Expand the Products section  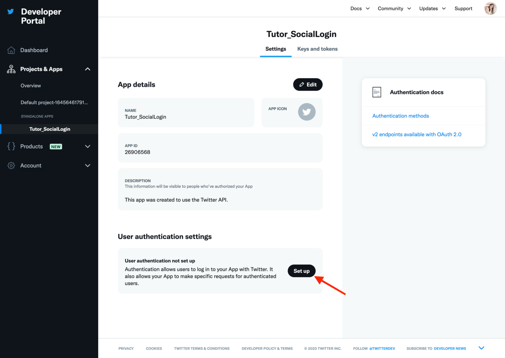click(x=87, y=146)
